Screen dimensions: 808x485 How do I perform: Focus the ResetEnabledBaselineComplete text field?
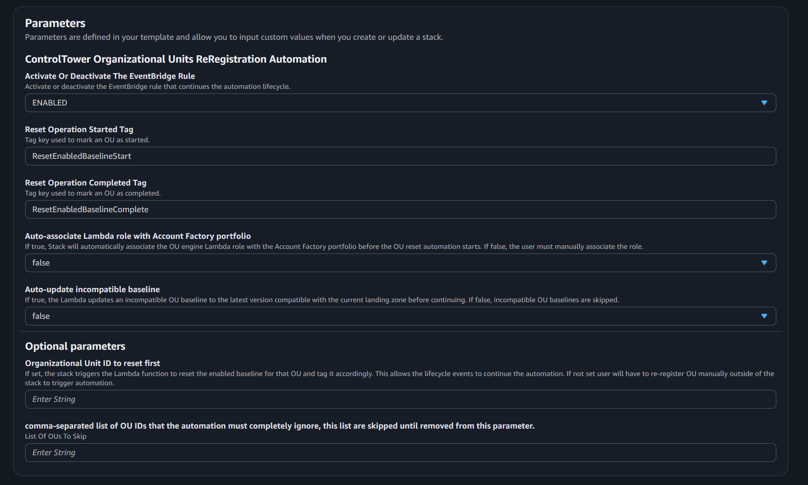tap(400, 209)
